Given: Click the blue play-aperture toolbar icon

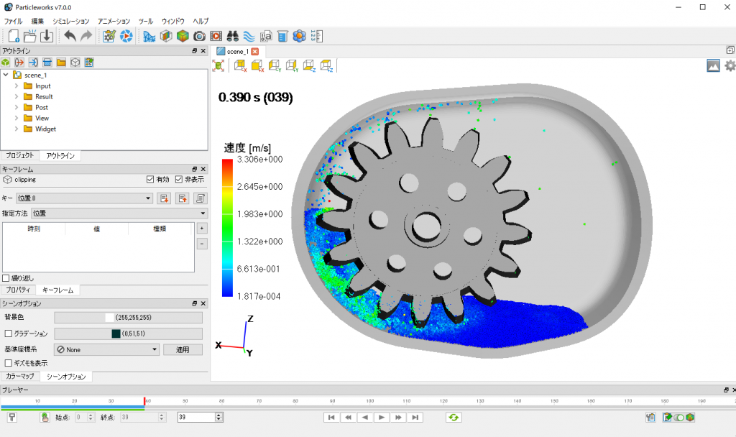Looking at the screenshot, I should 126,36.
